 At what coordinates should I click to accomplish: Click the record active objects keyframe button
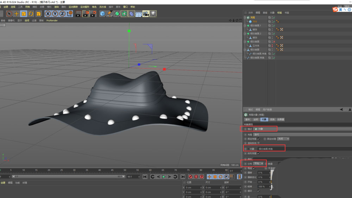pos(190,177)
